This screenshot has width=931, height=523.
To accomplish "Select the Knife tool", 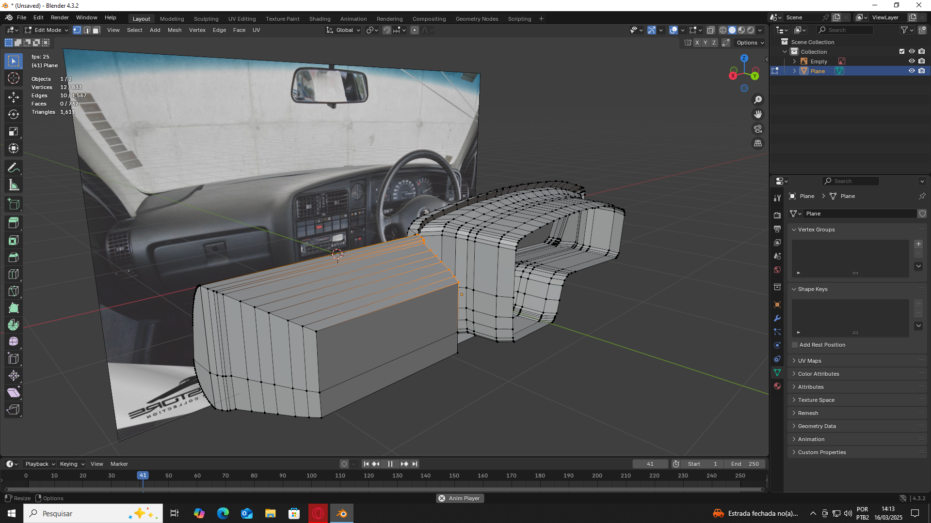I will 14,291.
